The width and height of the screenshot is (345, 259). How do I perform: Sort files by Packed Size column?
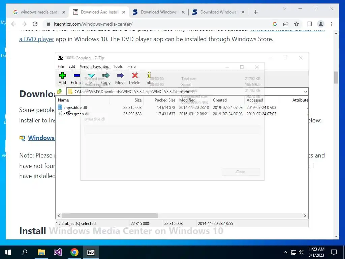click(165, 100)
